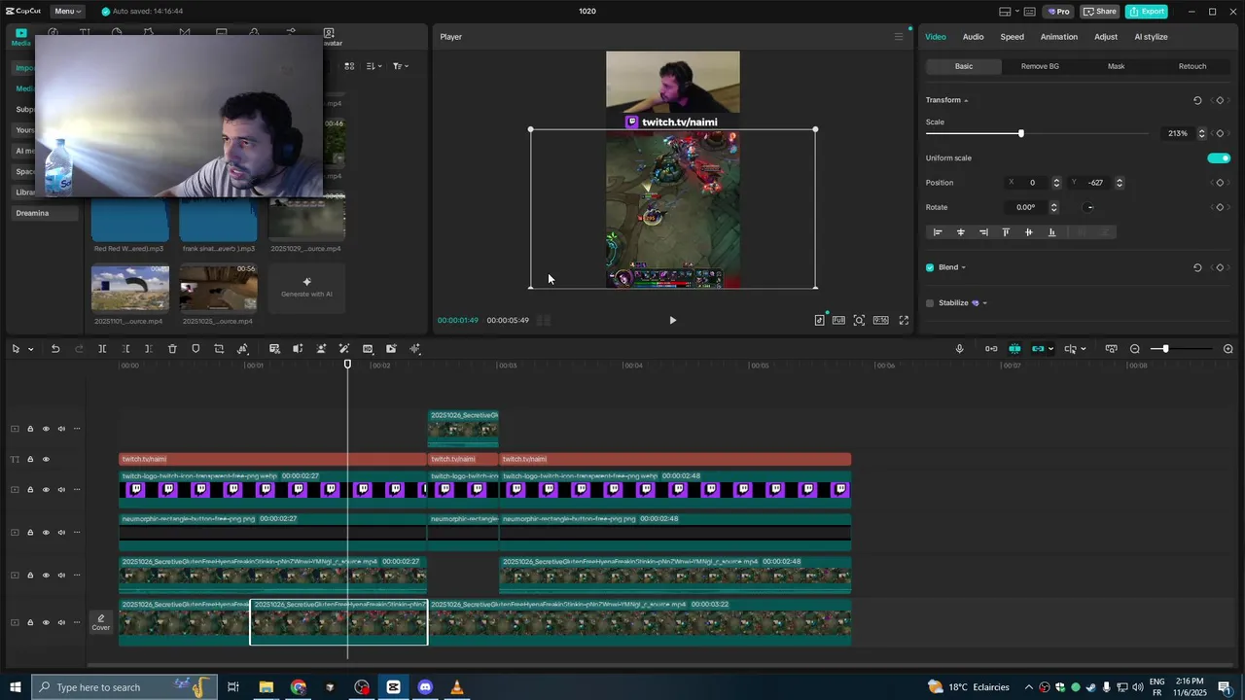Open the AI stylize tab
This screenshot has width=1245, height=700.
[1151, 37]
